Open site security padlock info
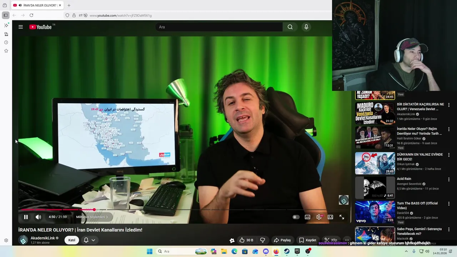Screen dimensions: 457x257 click(74, 15)
